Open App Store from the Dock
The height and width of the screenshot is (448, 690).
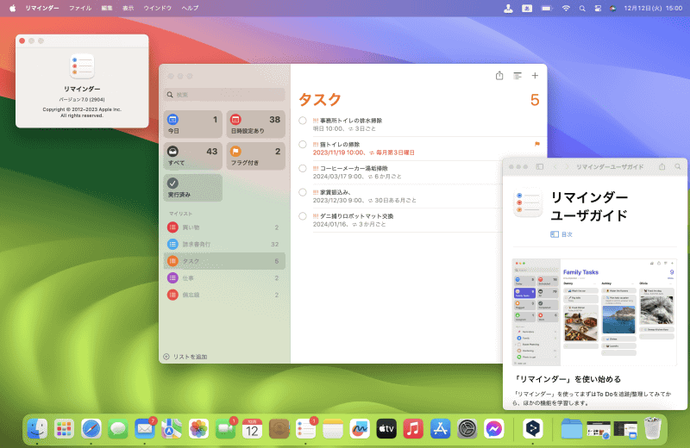pos(440,429)
